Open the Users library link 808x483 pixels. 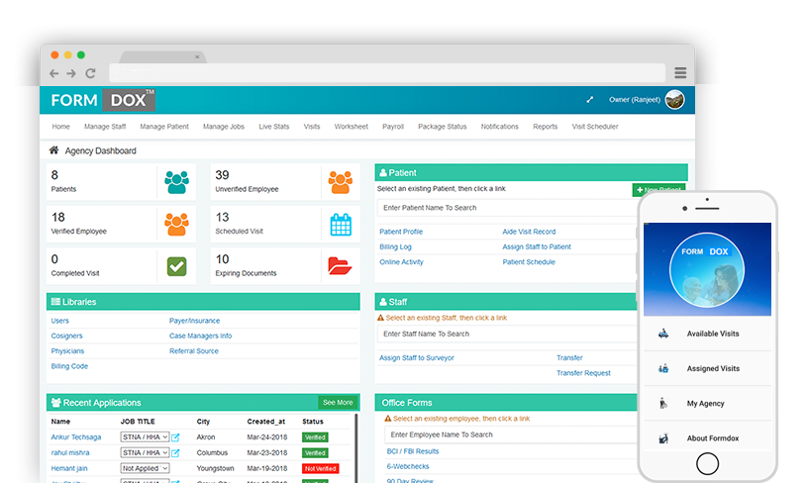59,321
